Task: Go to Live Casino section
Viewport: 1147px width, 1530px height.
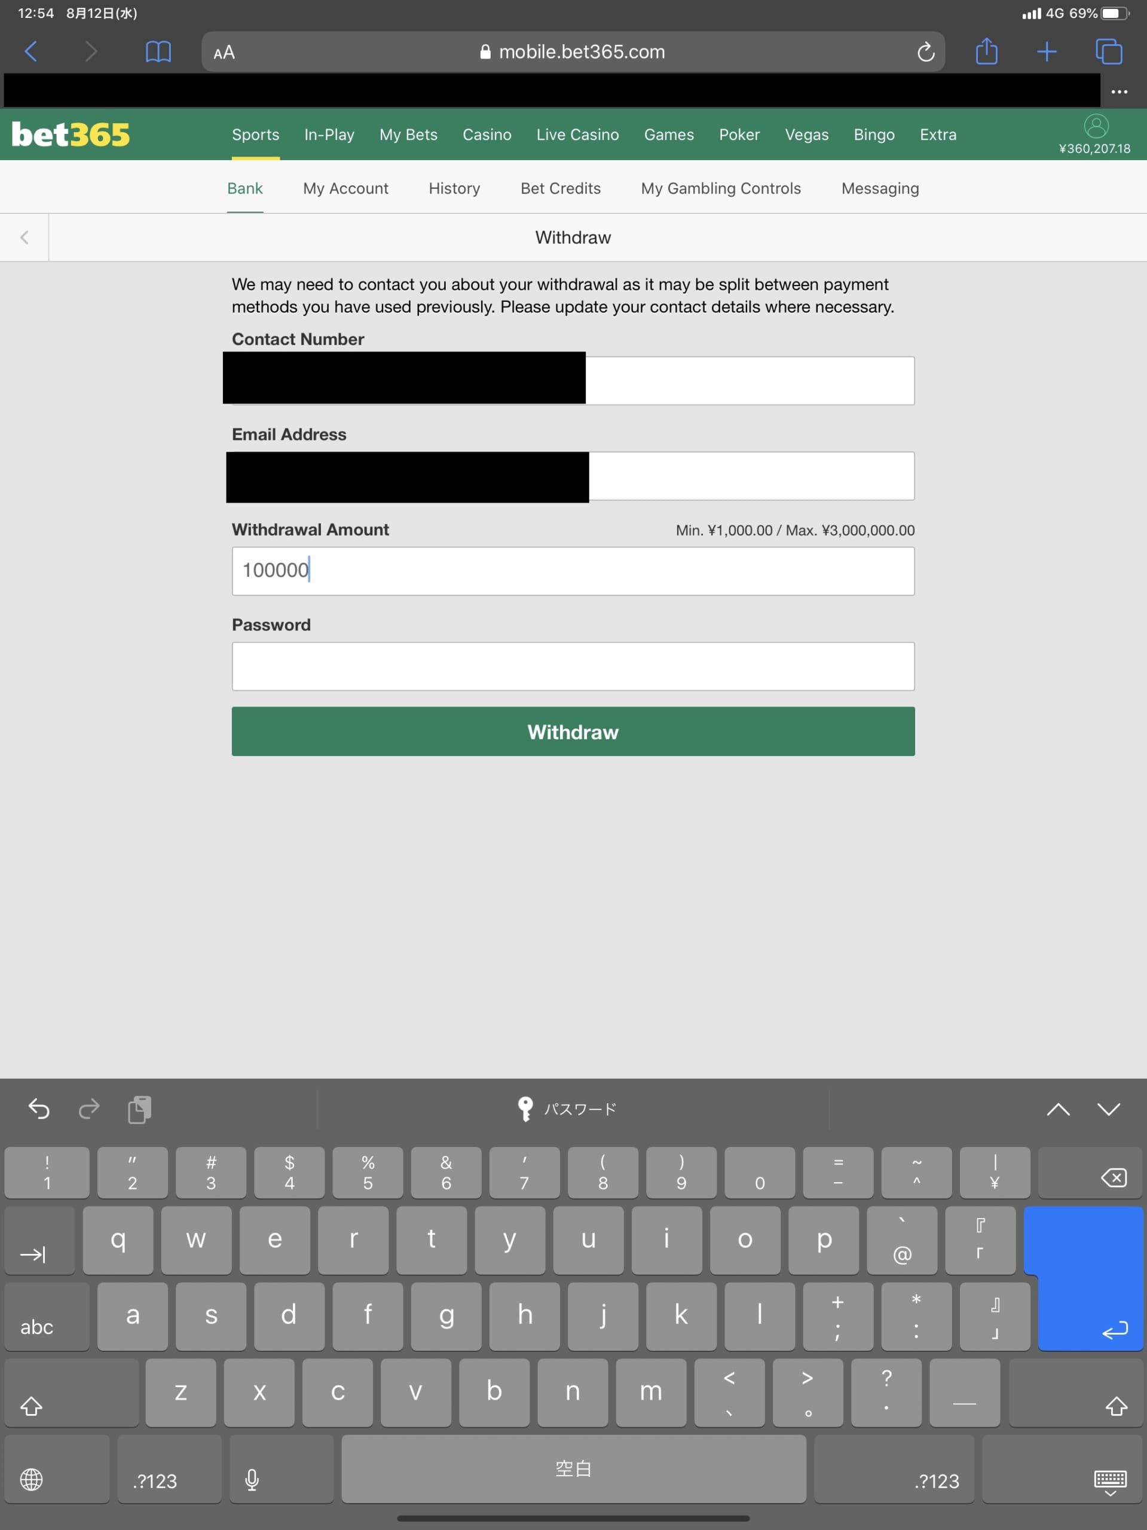Action: click(577, 134)
